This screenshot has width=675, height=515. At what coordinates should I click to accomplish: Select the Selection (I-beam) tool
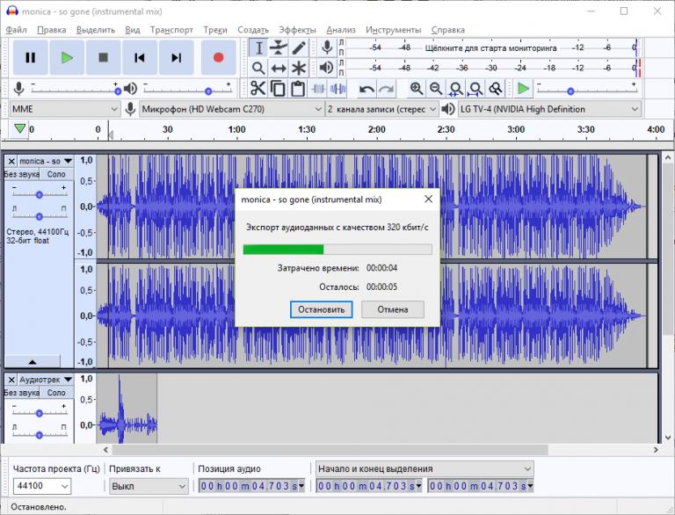(x=258, y=47)
